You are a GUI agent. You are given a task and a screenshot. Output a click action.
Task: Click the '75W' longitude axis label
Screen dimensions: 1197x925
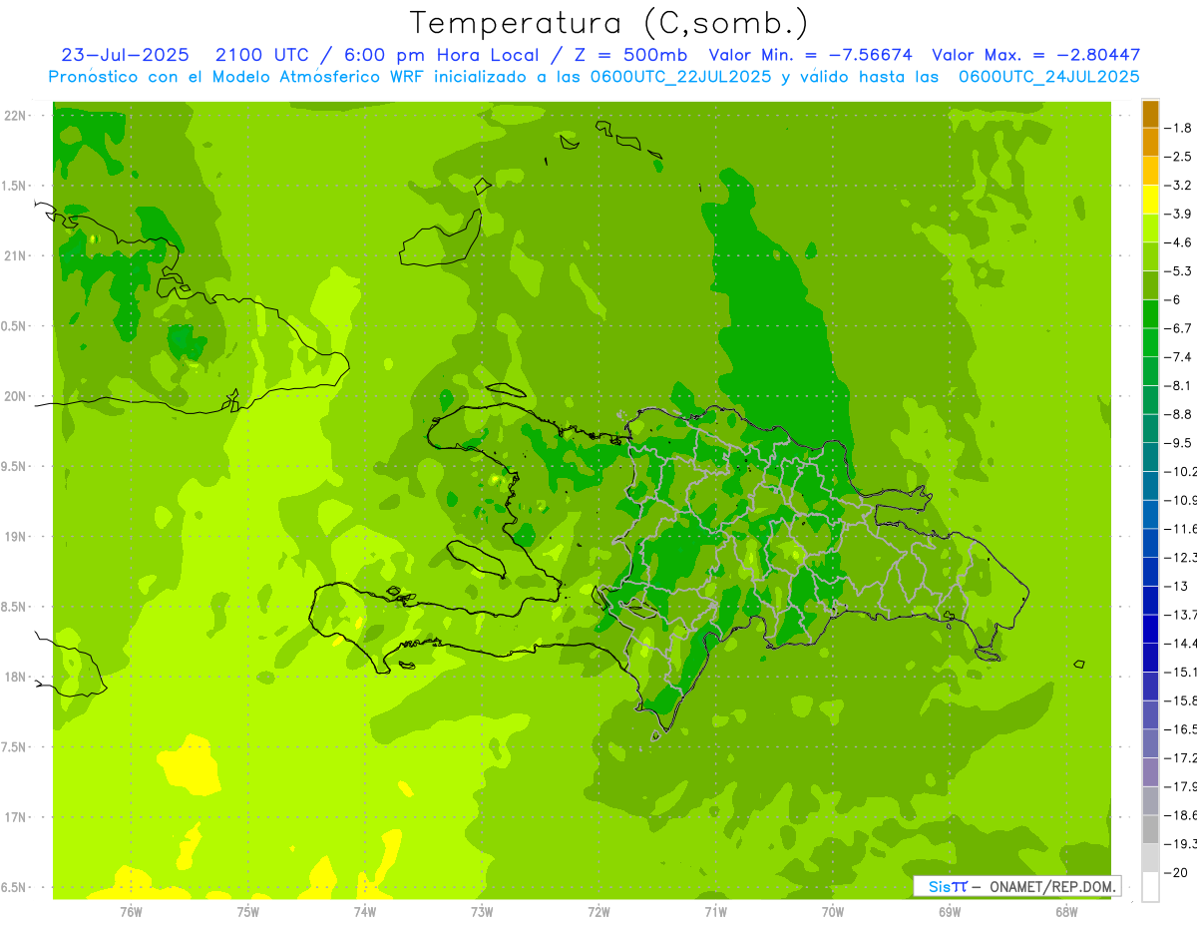[x=248, y=912]
